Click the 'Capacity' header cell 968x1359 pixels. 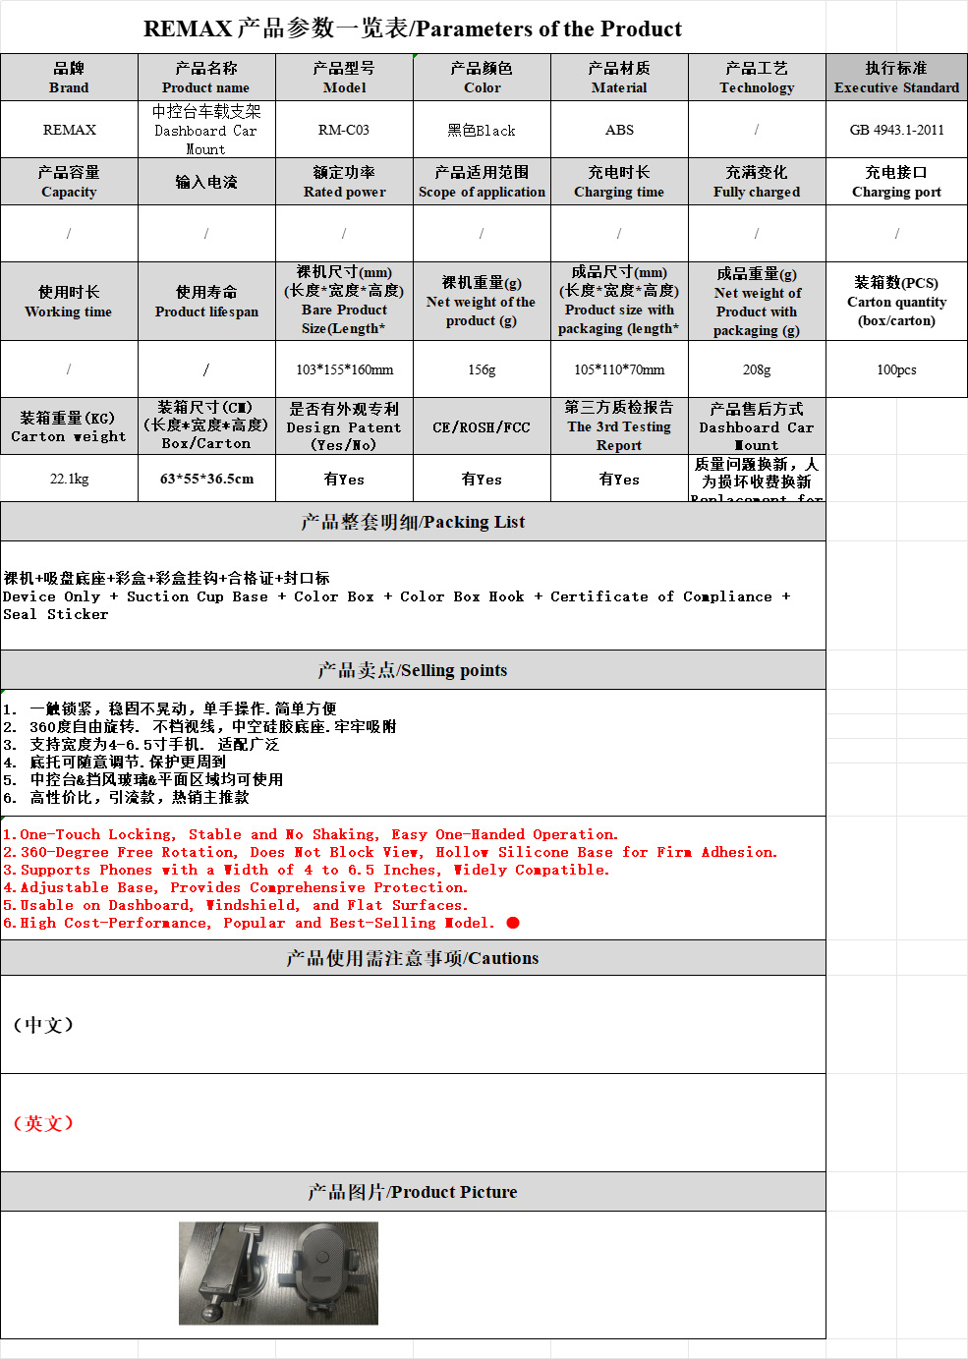click(69, 182)
